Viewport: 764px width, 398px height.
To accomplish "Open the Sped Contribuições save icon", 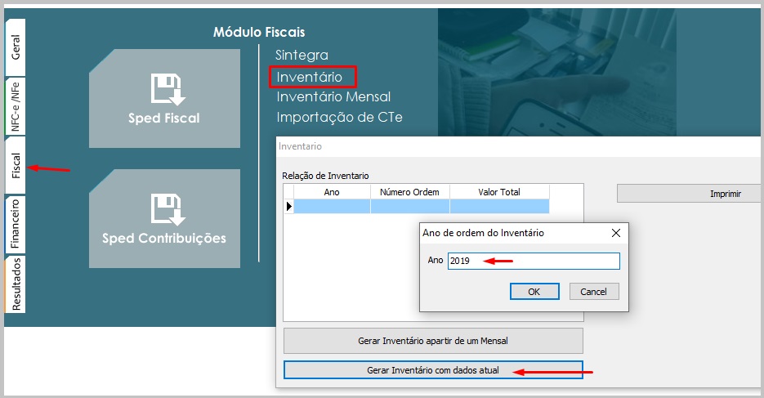I will (x=168, y=209).
